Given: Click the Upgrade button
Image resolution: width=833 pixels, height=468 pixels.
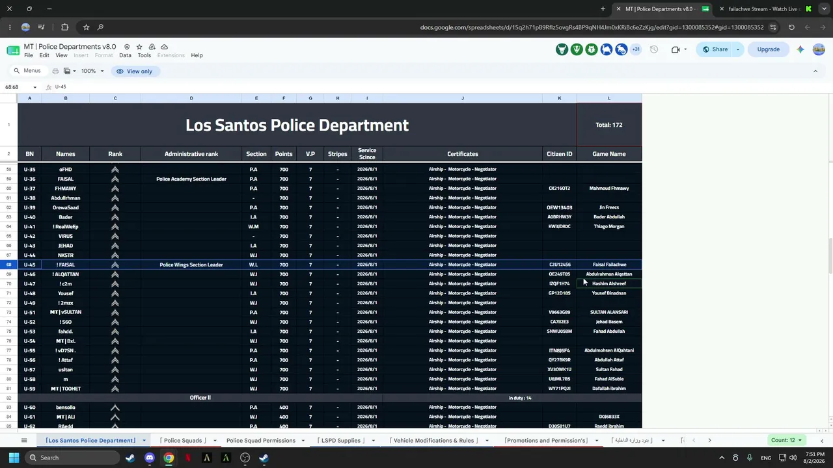Looking at the screenshot, I should pos(768,49).
